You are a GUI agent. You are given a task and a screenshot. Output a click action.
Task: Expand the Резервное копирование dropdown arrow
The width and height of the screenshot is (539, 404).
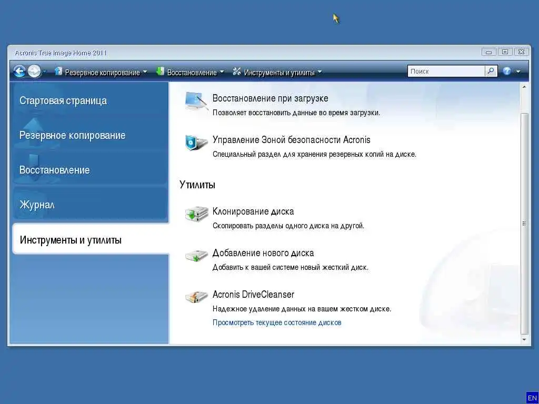click(145, 72)
